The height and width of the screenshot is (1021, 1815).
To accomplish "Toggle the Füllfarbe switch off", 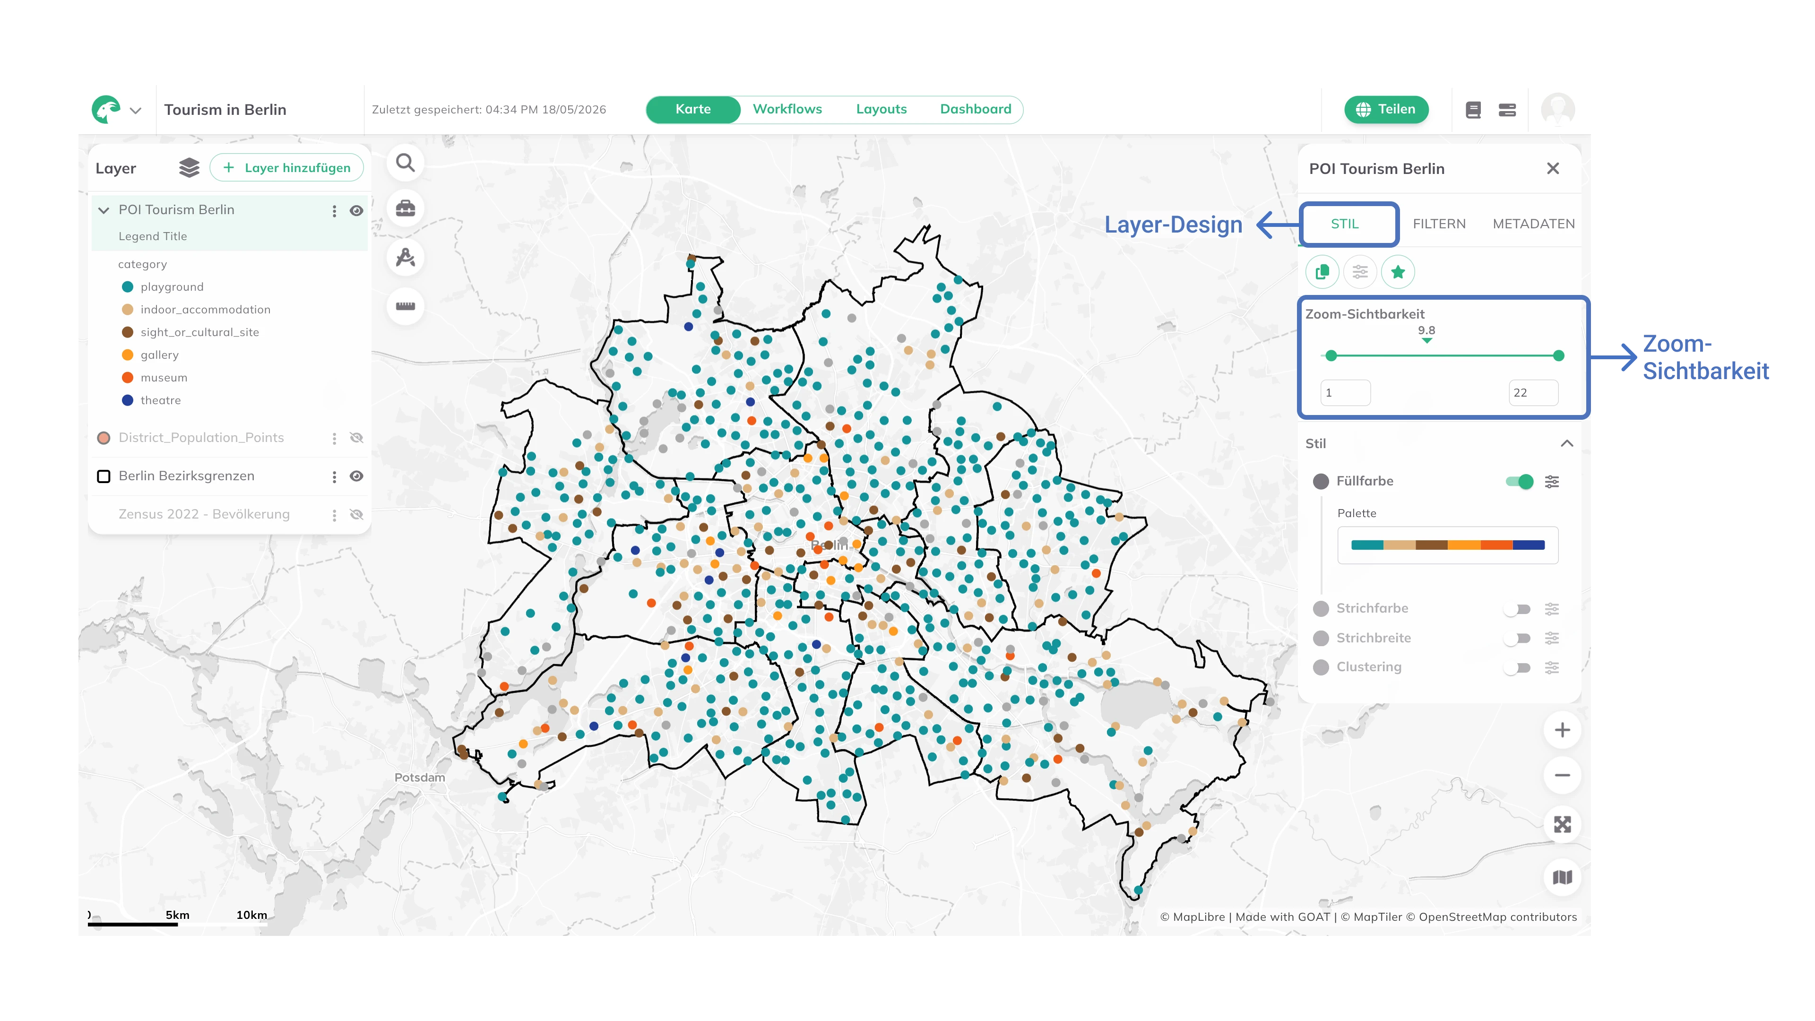I will pos(1519,482).
